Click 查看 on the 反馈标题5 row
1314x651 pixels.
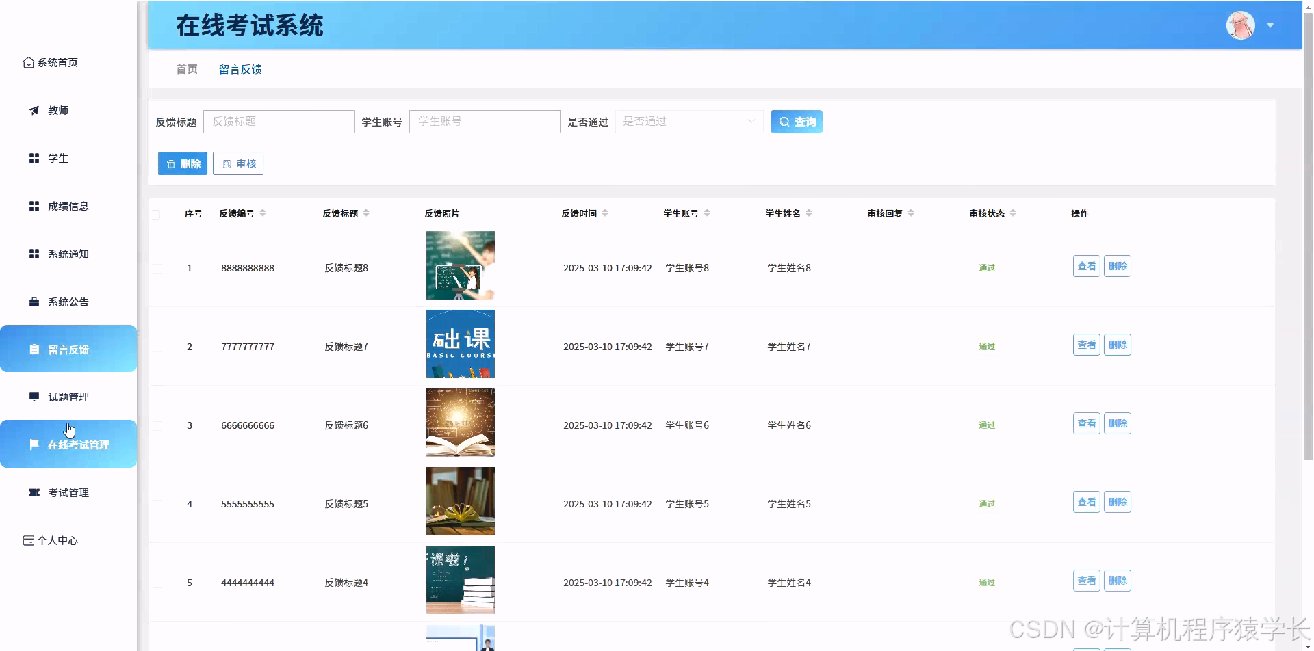tap(1085, 501)
